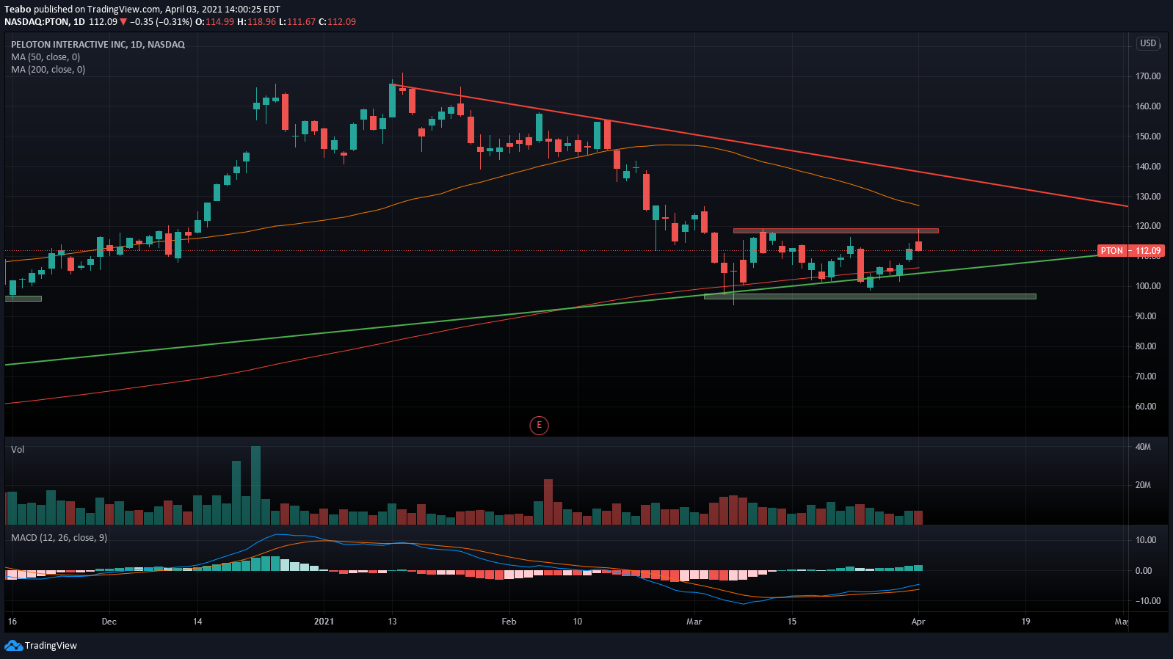The width and height of the screenshot is (1173, 659).
Task: Click the PELOTON INTERACTIVE INC chart title
Action: point(98,45)
